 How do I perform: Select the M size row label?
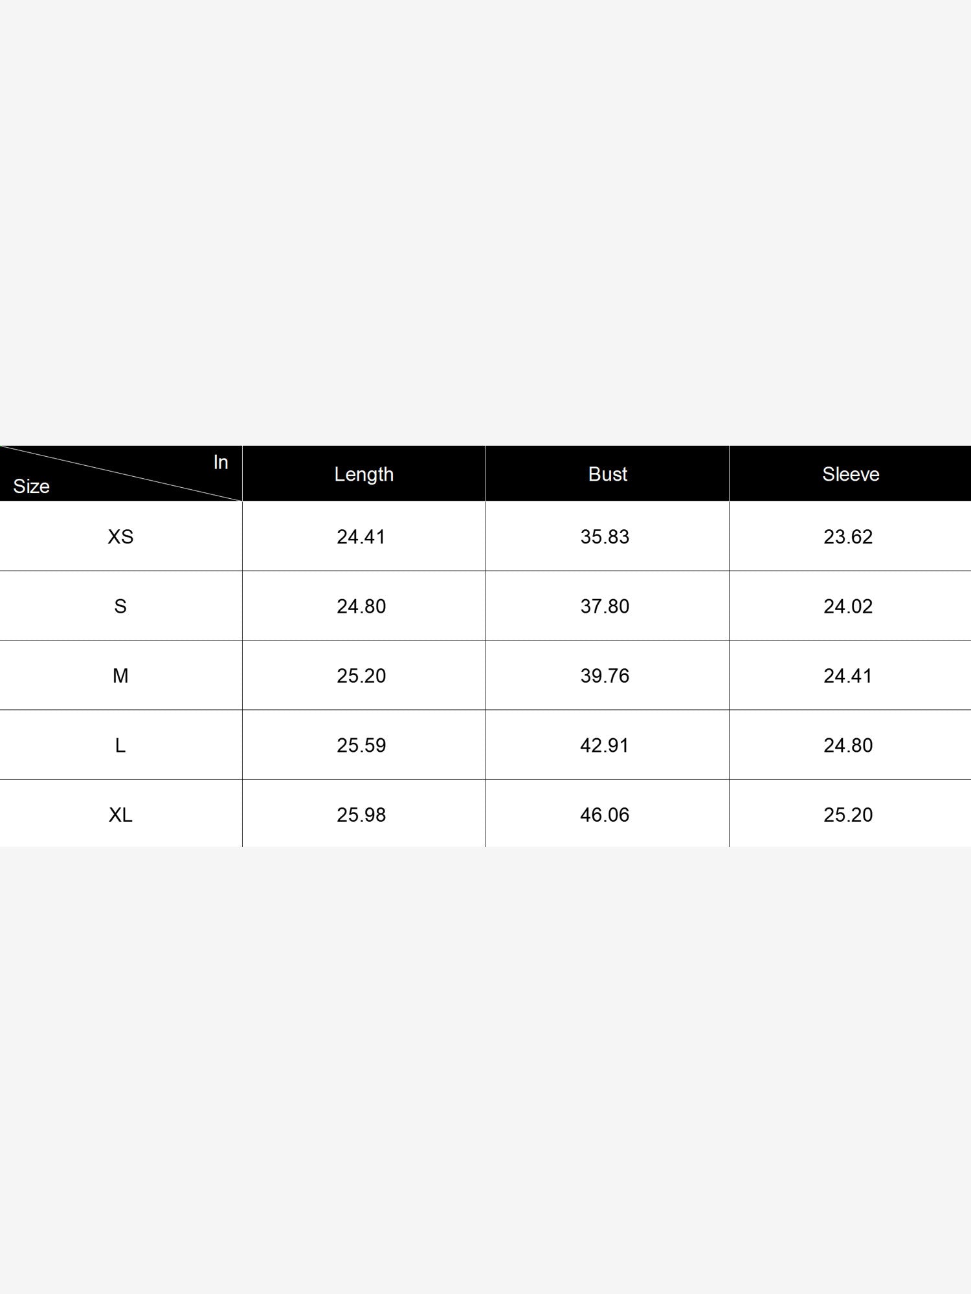(120, 676)
